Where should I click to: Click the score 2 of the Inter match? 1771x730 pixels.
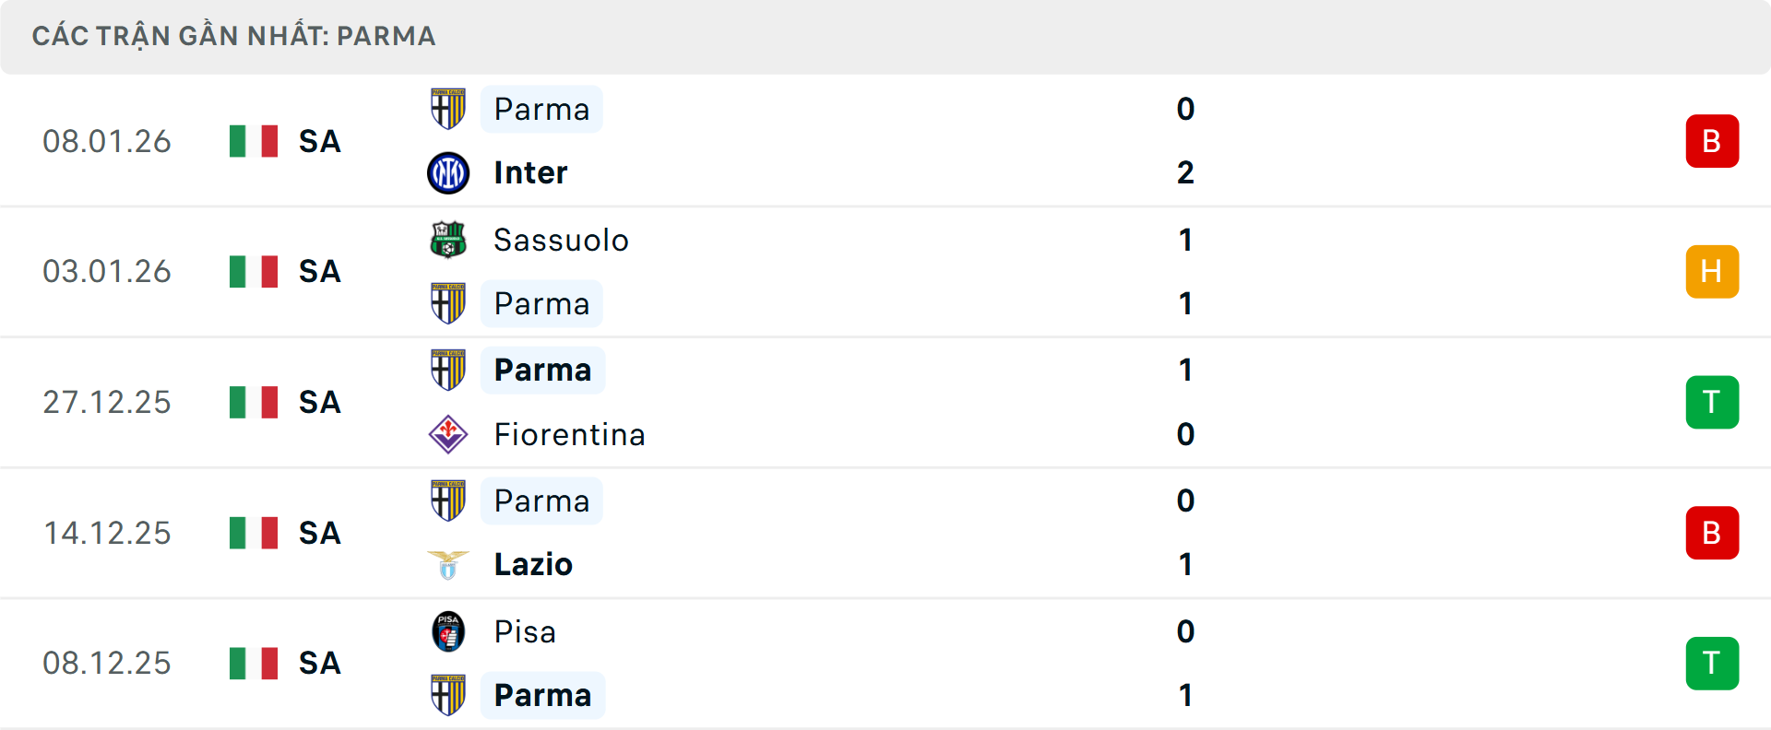[x=1185, y=172]
